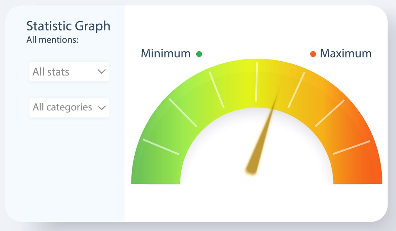Click the gauge needle pointer tip
The width and height of the screenshot is (396, 231).
point(281,83)
